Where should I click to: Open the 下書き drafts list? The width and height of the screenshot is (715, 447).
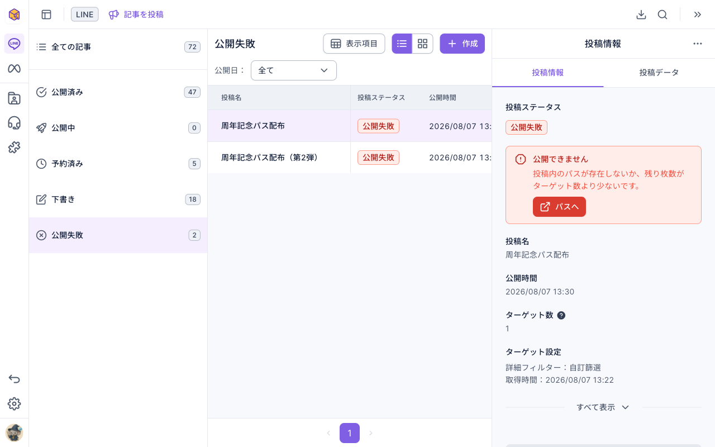118,199
